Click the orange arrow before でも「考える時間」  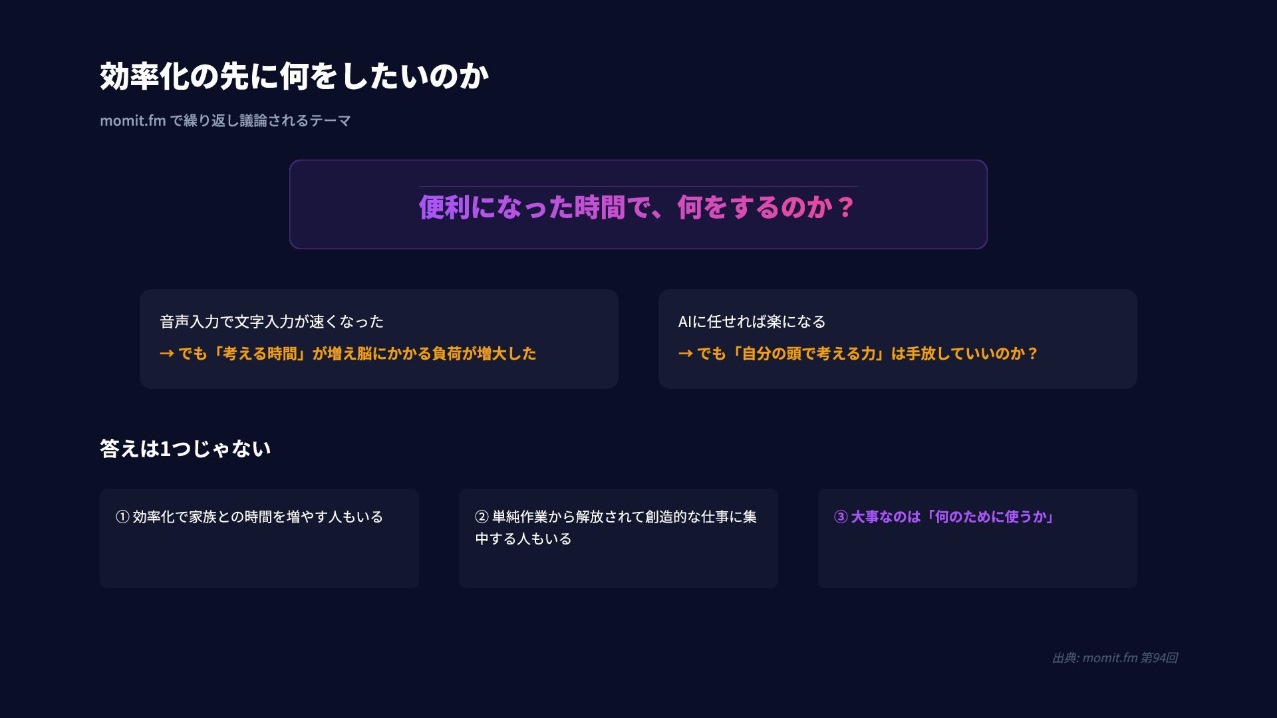click(166, 354)
